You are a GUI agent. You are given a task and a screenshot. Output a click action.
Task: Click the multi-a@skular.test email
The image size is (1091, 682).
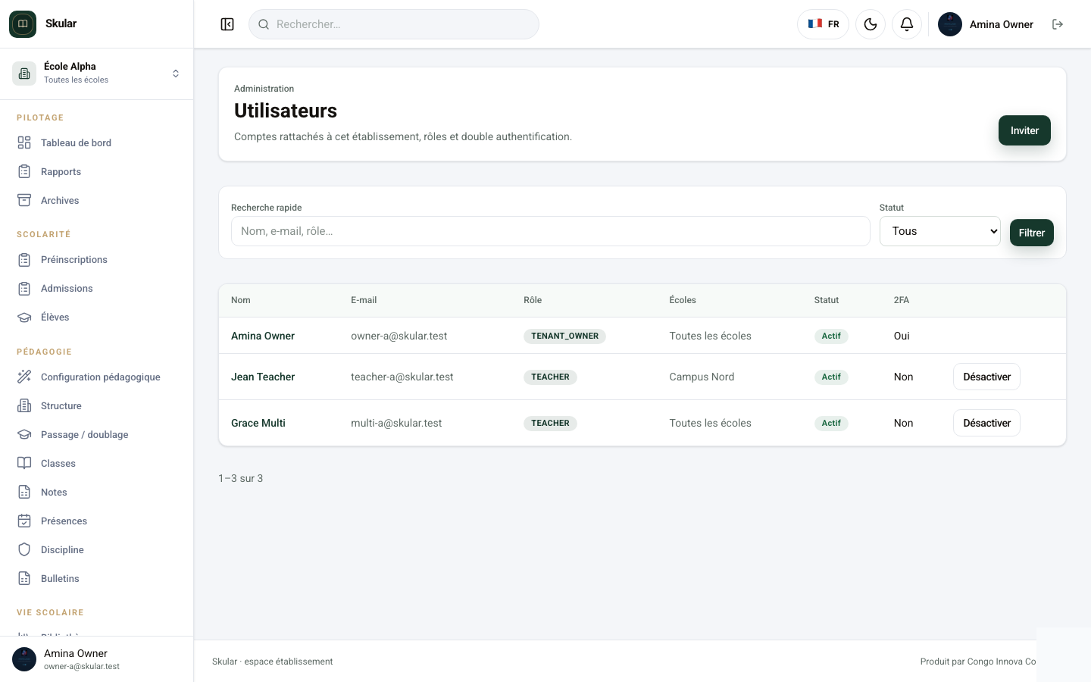tap(396, 423)
